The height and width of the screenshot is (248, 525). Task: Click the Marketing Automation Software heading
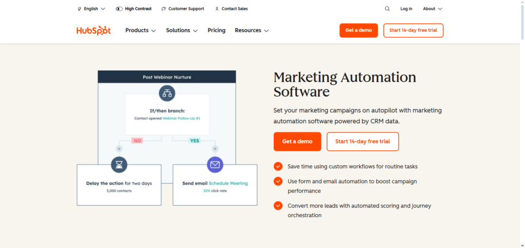coord(345,84)
